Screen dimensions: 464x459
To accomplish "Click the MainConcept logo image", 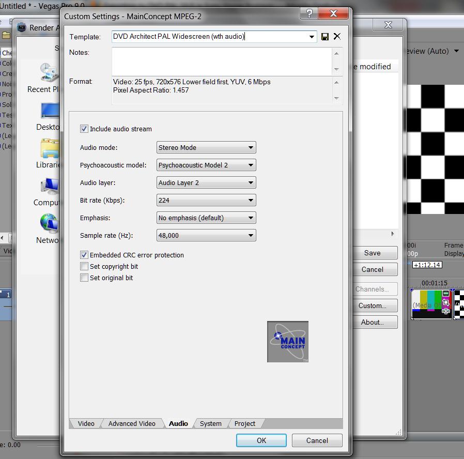I will [x=288, y=342].
